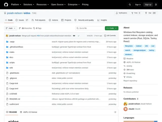162x122 pixels.
Task: Click the Sign in button
Action: click(x=138, y=5)
